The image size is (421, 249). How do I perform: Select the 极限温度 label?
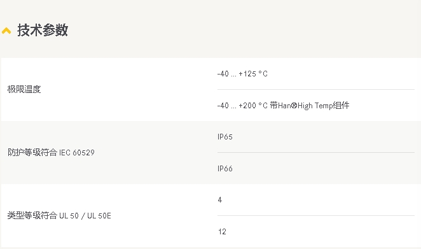(x=24, y=89)
